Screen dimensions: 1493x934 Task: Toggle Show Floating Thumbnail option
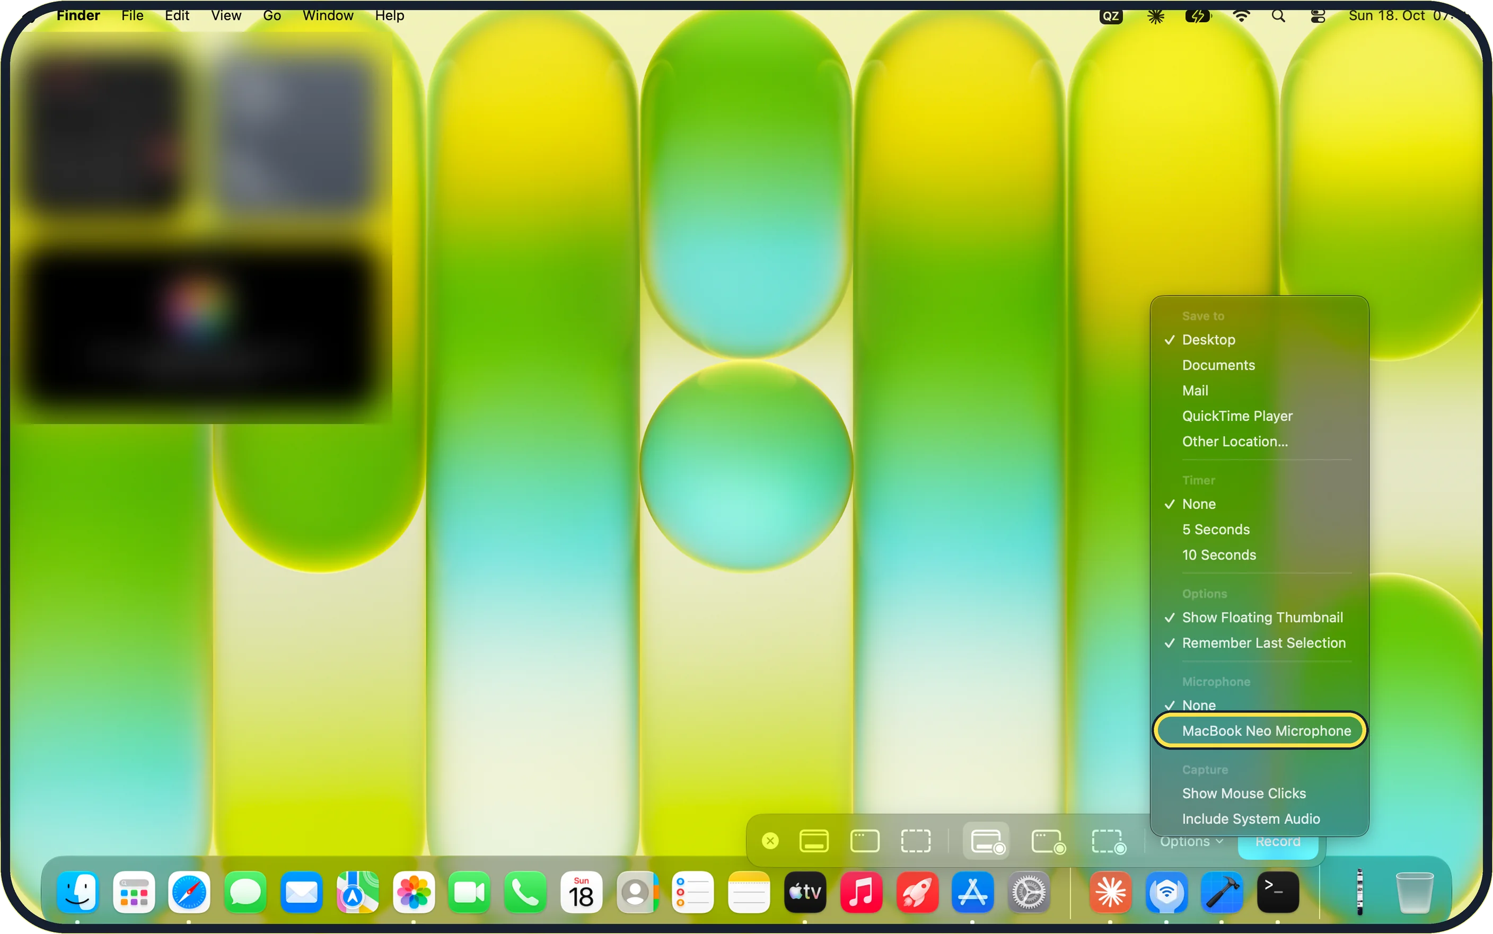(x=1259, y=617)
